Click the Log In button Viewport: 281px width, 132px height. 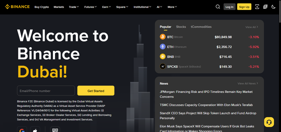click(x=229, y=7)
